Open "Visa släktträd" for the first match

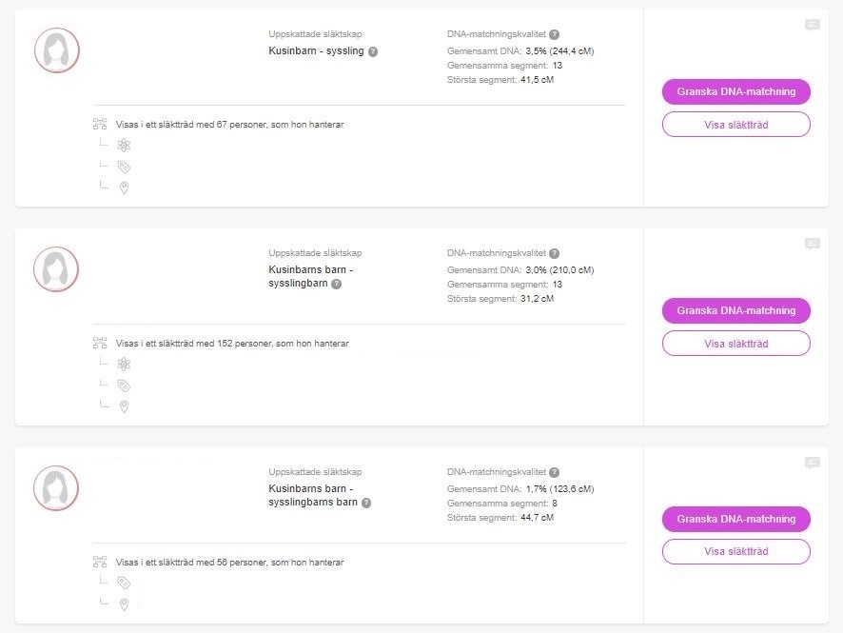[735, 124]
